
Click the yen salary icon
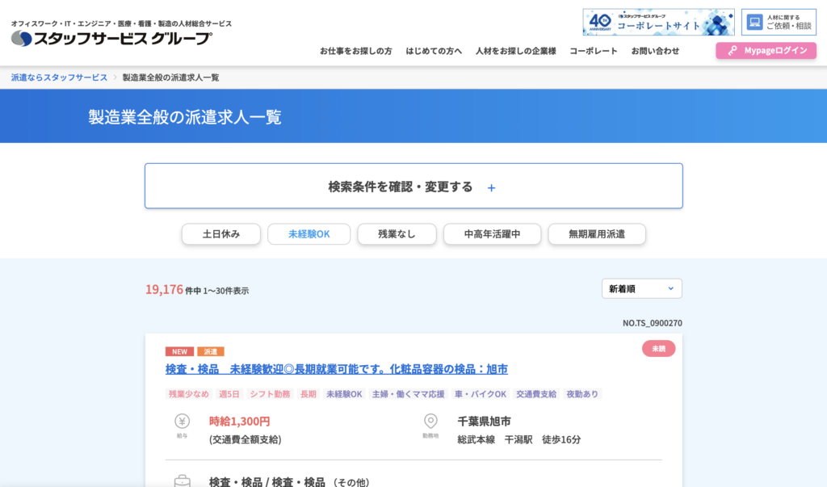pos(182,421)
